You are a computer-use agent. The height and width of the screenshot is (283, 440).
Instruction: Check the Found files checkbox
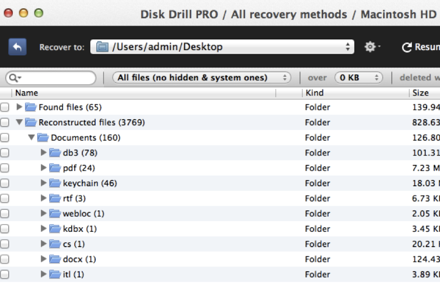click(x=5, y=107)
